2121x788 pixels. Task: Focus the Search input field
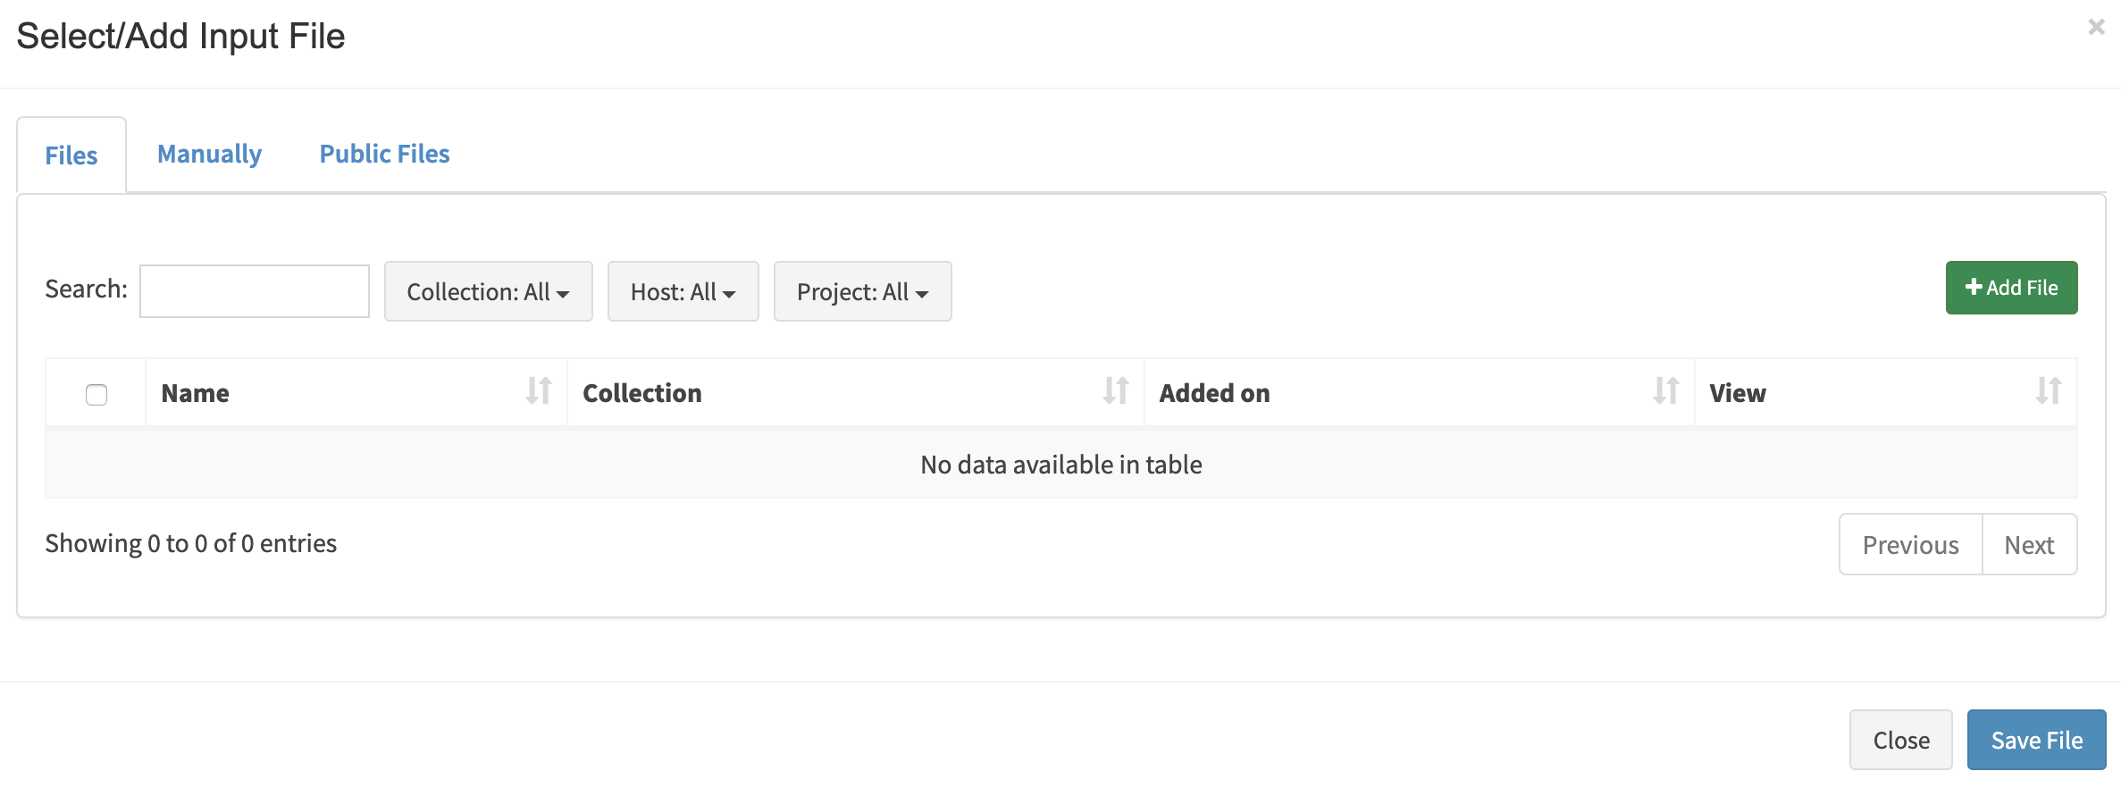pos(255,290)
